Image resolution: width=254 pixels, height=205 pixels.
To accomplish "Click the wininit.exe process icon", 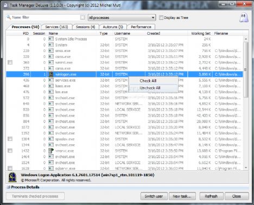I will click(x=51, y=62).
